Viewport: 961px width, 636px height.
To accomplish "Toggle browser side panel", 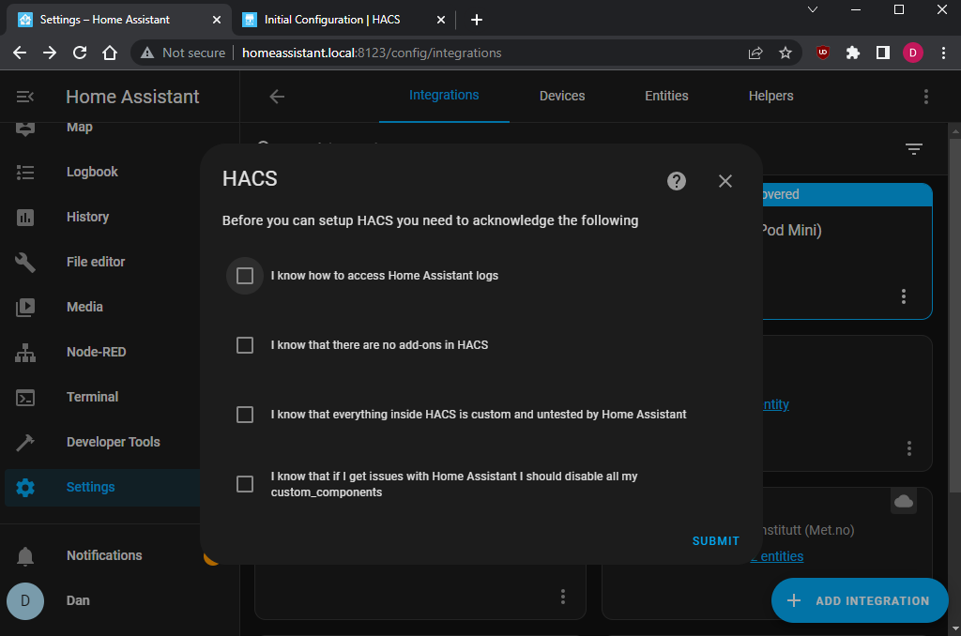I will 882,53.
